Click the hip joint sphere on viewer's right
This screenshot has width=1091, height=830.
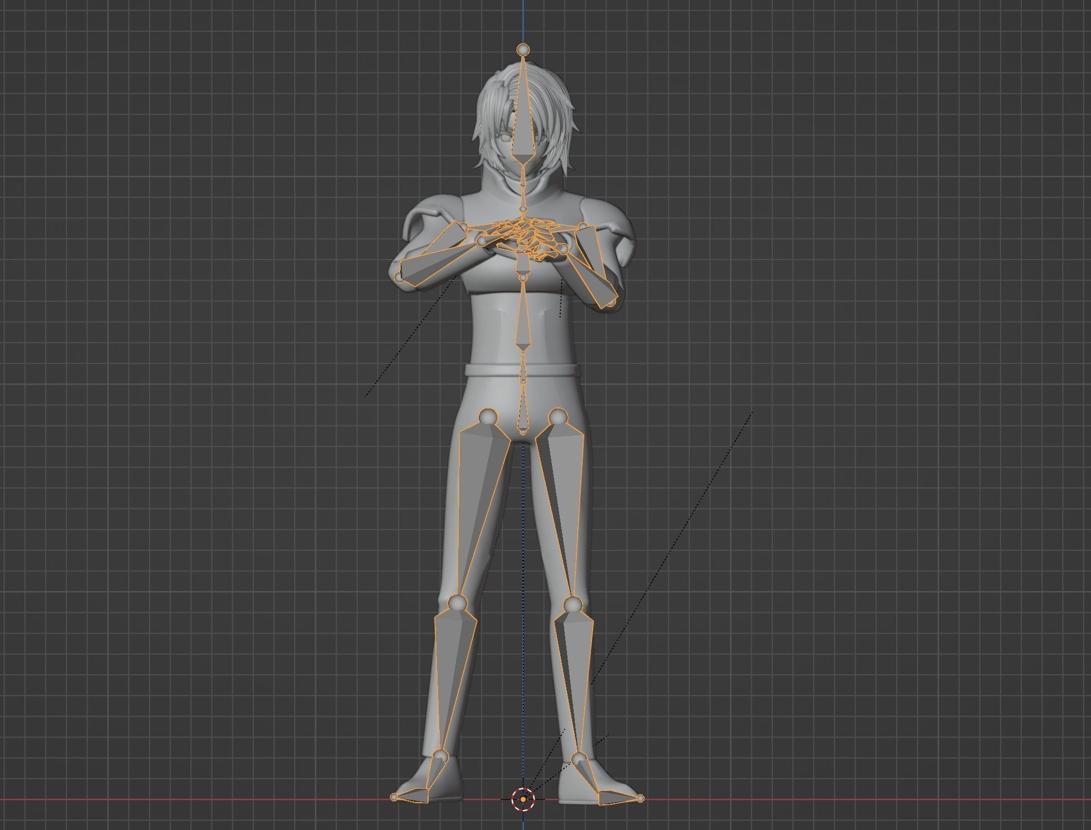click(557, 417)
